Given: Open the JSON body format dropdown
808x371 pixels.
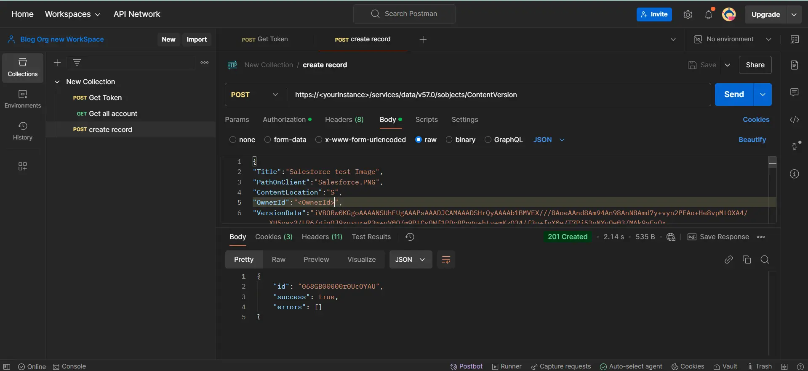Looking at the screenshot, I should tap(549, 140).
